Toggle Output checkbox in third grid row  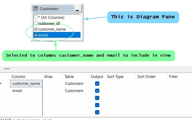[97, 98]
